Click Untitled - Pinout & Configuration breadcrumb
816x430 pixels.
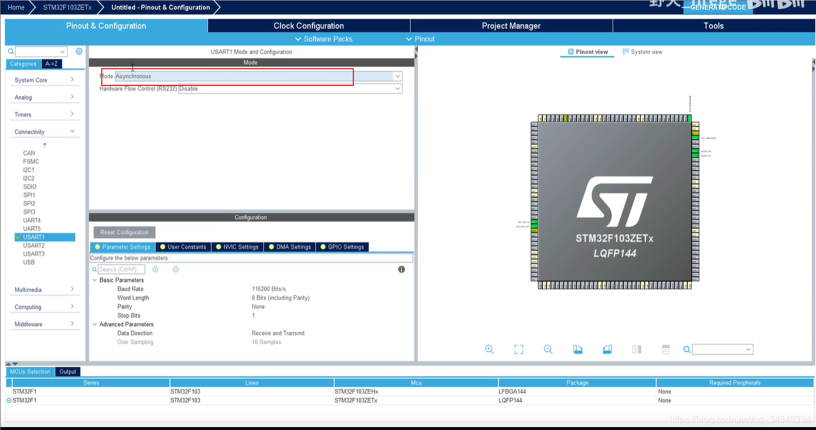(160, 8)
